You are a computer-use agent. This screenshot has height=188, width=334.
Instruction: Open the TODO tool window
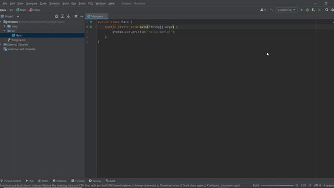point(43,181)
